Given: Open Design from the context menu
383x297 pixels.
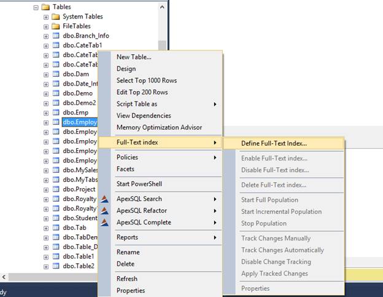Looking at the screenshot, I should click(x=160, y=69).
